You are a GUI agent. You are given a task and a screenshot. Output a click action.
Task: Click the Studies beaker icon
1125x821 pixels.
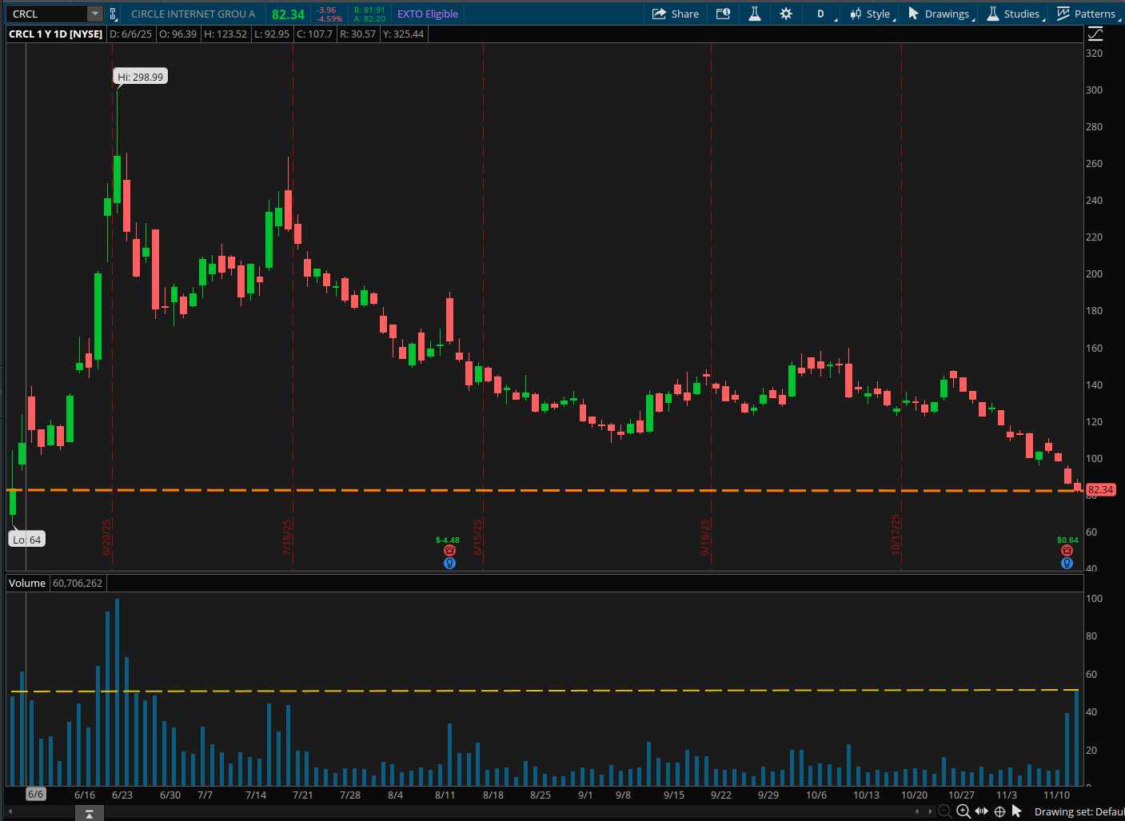992,14
